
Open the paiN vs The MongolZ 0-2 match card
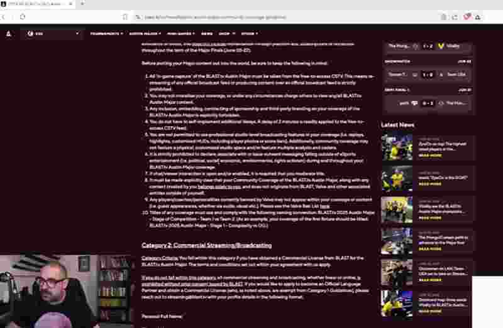[428, 103]
